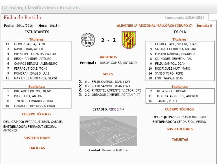Click soccer ball icon beside 1-2 goal
Screen dimensions: 217x164
pos(80,90)
